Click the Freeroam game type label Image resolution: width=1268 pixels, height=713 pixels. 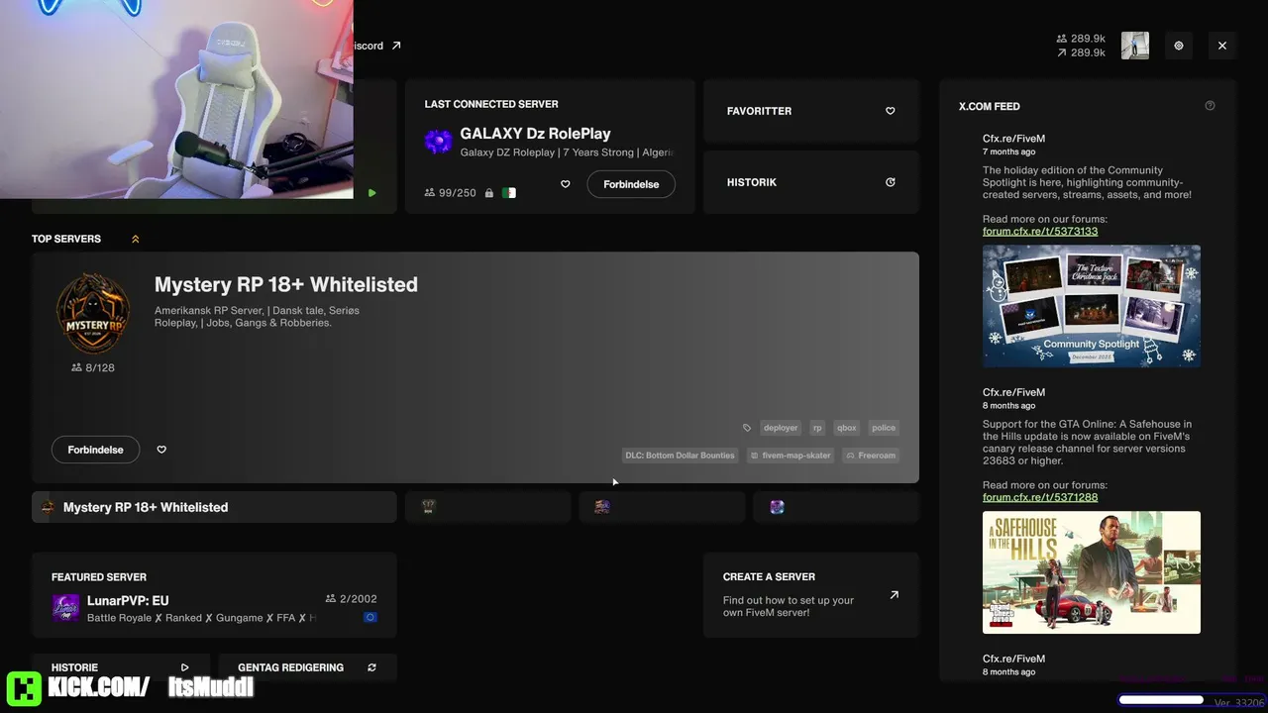pyautogui.click(x=871, y=456)
